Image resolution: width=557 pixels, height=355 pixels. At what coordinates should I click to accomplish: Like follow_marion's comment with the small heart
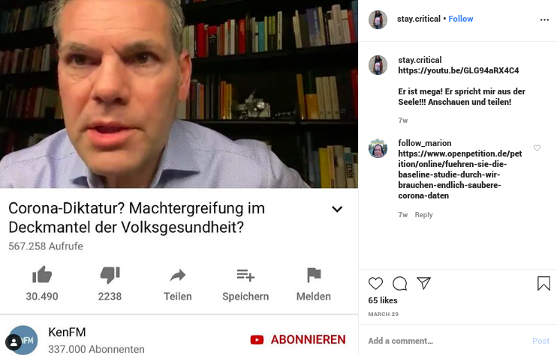click(x=537, y=148)
